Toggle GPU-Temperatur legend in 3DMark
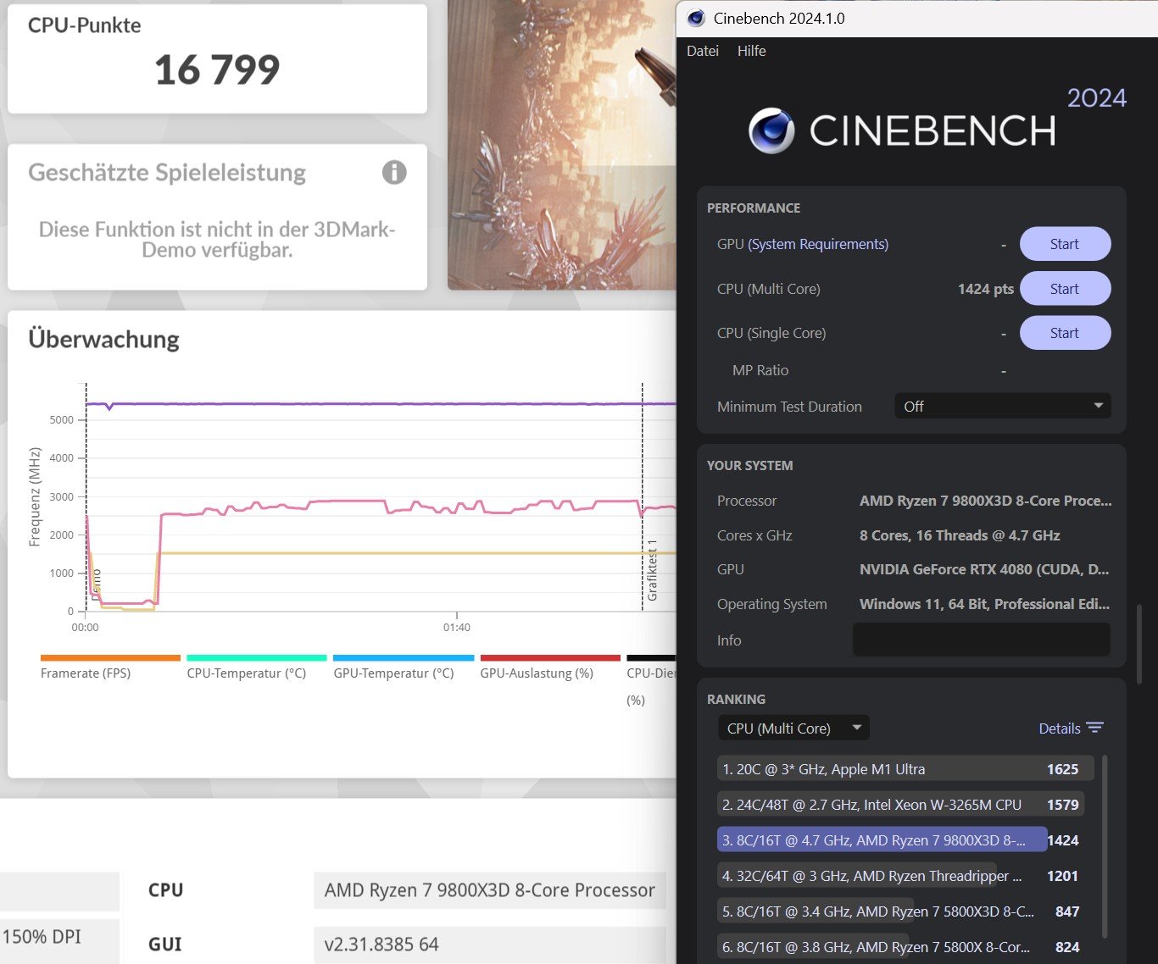This screenshot has height=964, width=1158. click(x=404, y=667)
